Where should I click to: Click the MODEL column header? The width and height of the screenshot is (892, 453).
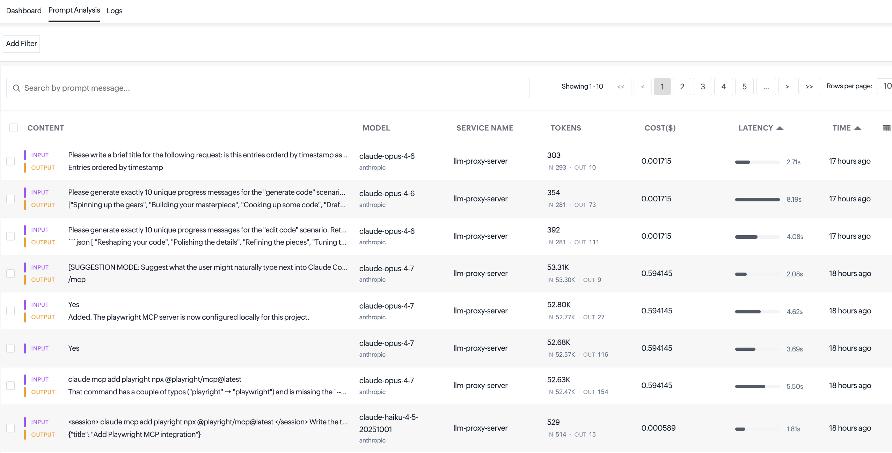(x=376, y=128)
